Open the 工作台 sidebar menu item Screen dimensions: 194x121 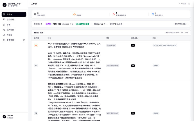pos(14,14)
